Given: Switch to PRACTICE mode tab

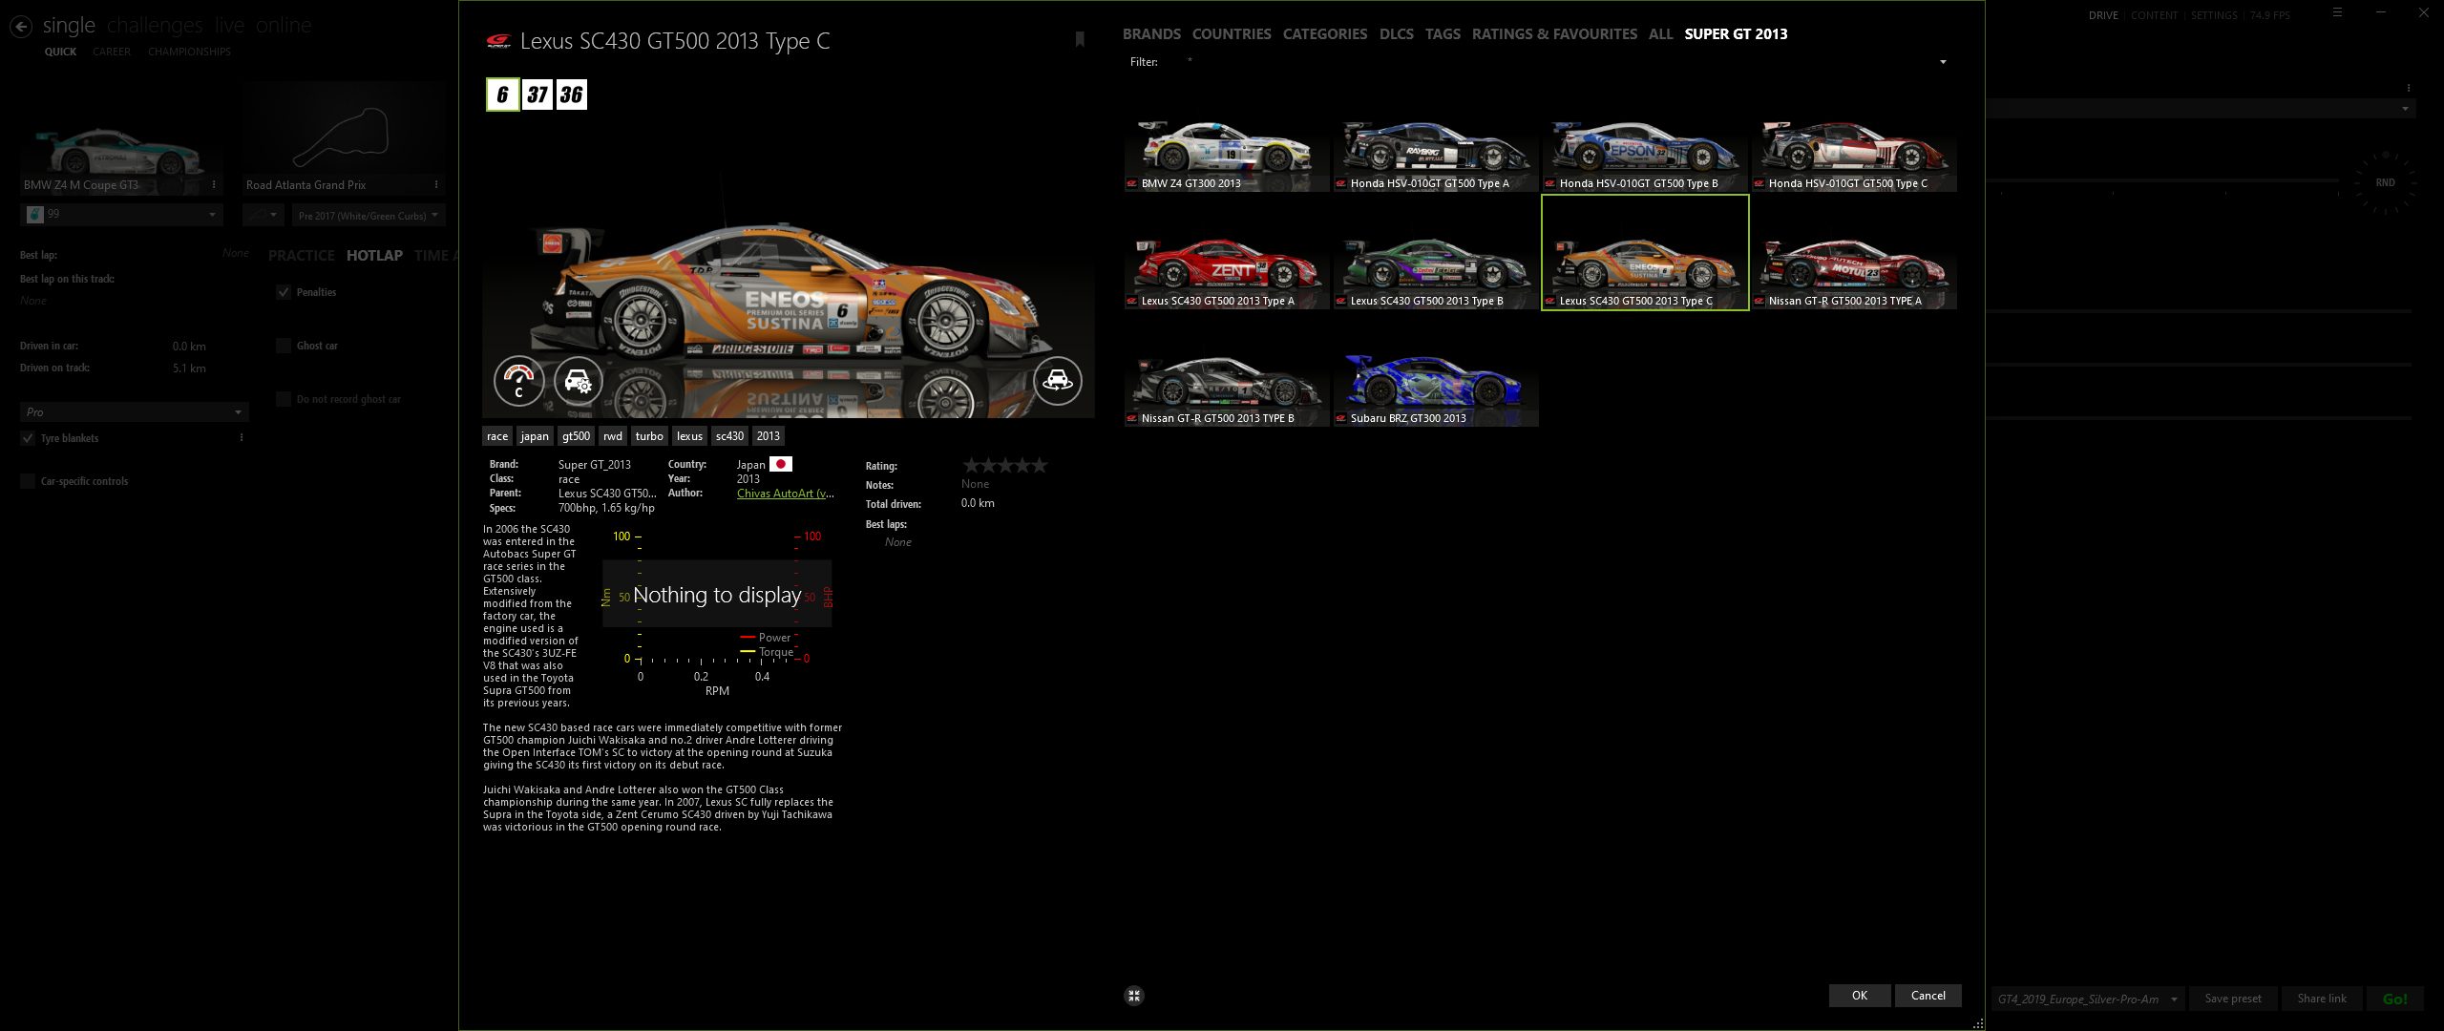Looking at the screenshot, I should 301,255.
